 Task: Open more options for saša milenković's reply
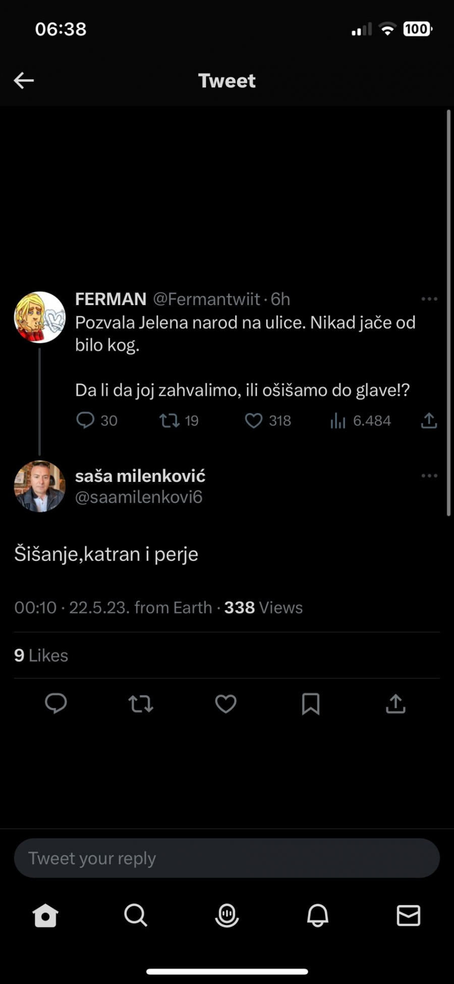click(429, 476)
